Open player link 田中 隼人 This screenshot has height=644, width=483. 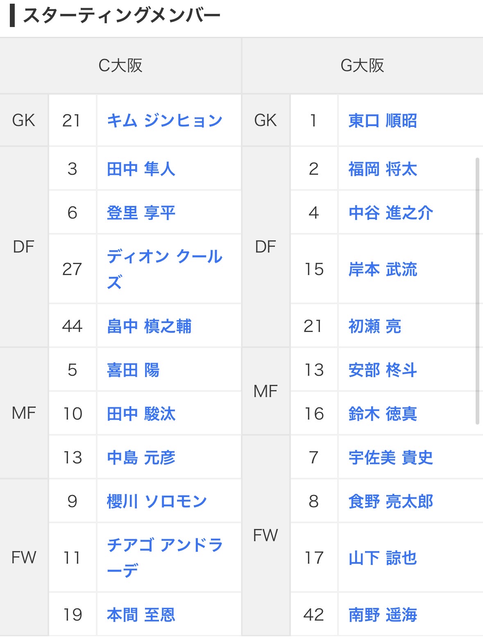141,169
